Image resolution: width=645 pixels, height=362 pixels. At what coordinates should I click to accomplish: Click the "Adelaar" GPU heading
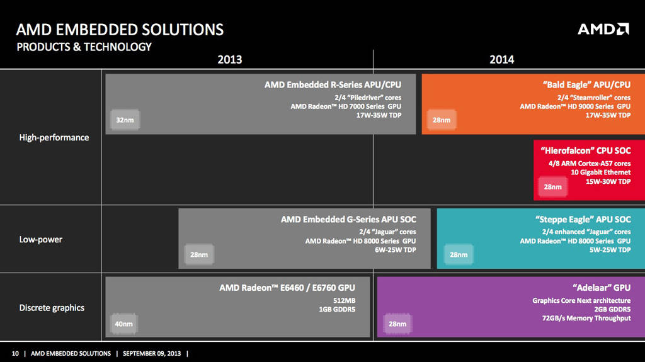pos(602,288)
